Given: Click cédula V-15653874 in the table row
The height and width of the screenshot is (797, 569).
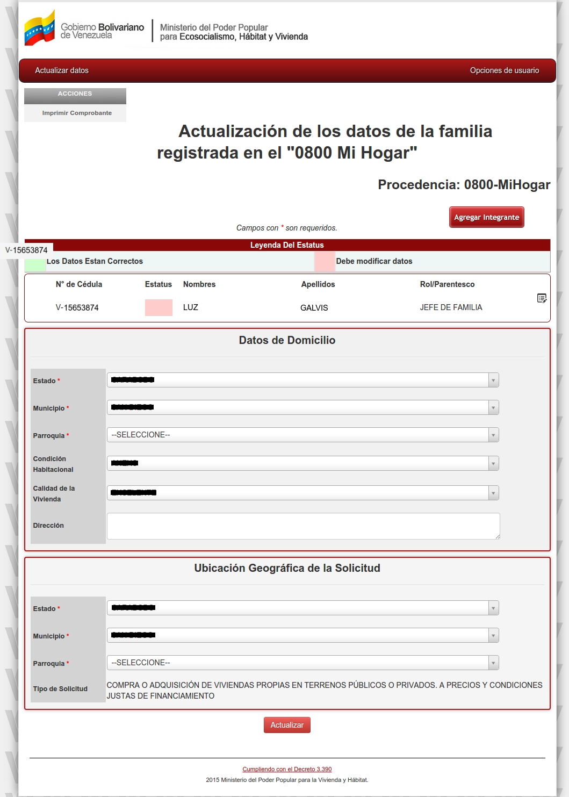Looking at the screenshot, I should click(77, 308).
